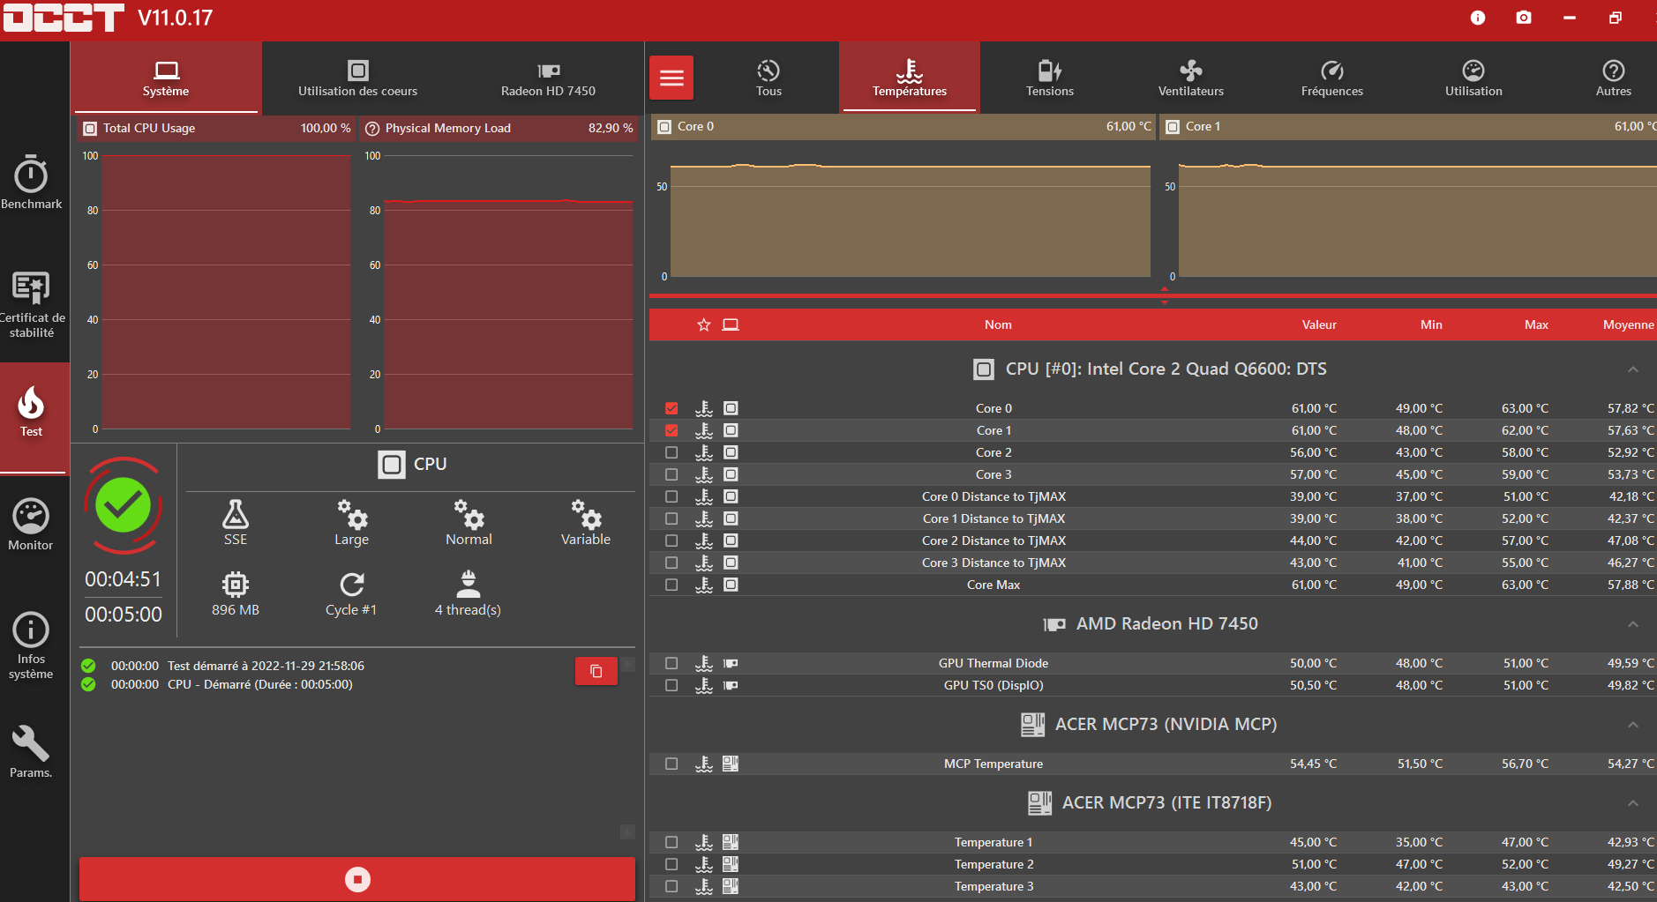The width and height of the screenshot is (1657, 902).
Task: Click GPU card icon on GPU Thermal Diode row
Action: coord(731,663)
